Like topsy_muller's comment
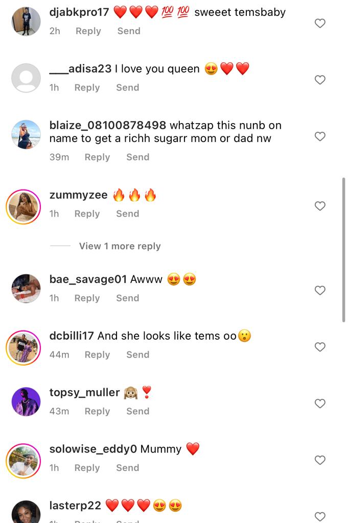 (x=320, y=403)
